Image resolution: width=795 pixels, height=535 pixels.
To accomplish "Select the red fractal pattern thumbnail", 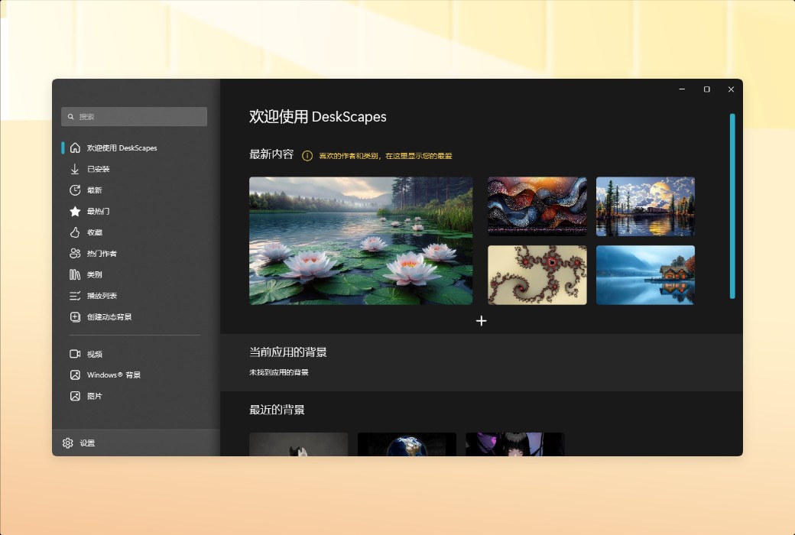I will tap(537, 274).
